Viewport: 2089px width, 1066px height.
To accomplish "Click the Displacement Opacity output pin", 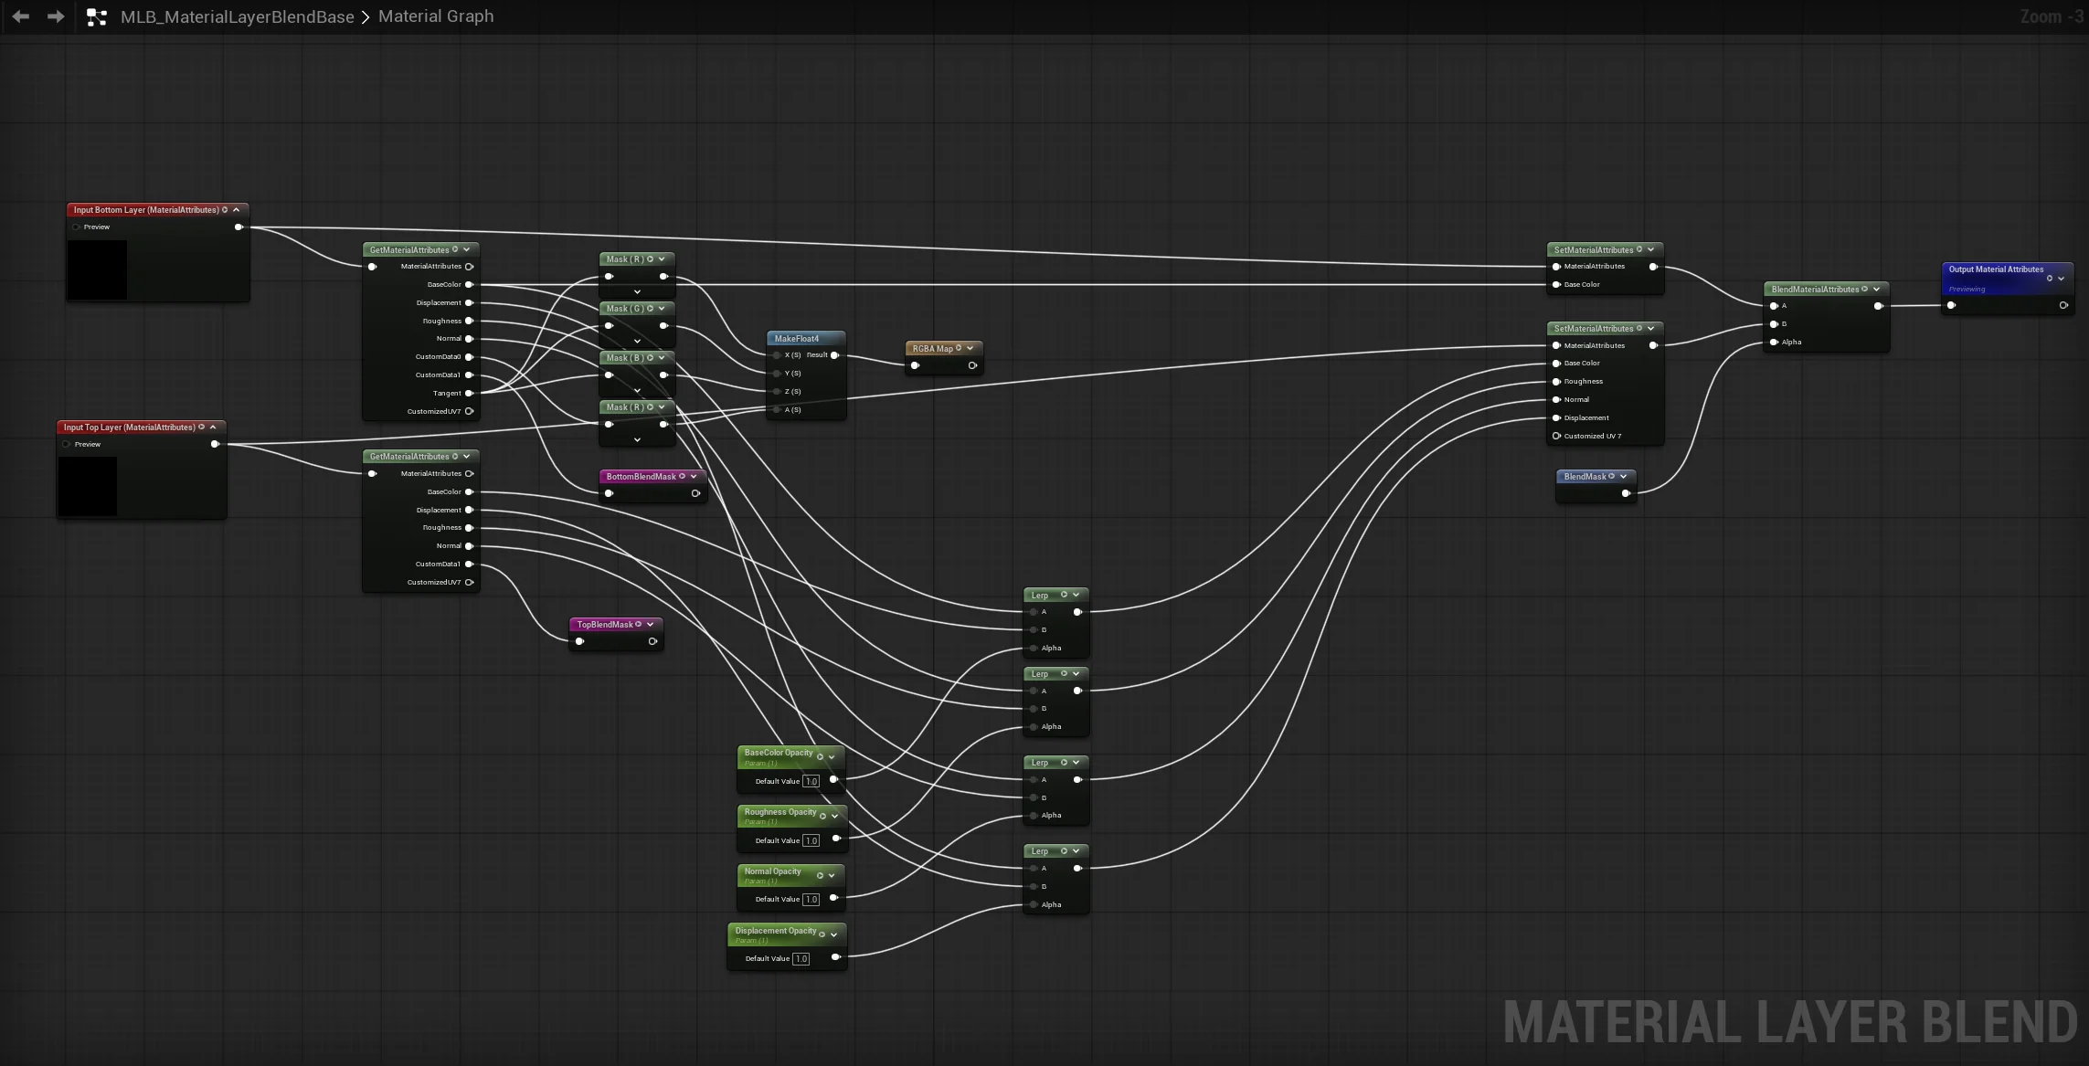I will pos(835,958).
